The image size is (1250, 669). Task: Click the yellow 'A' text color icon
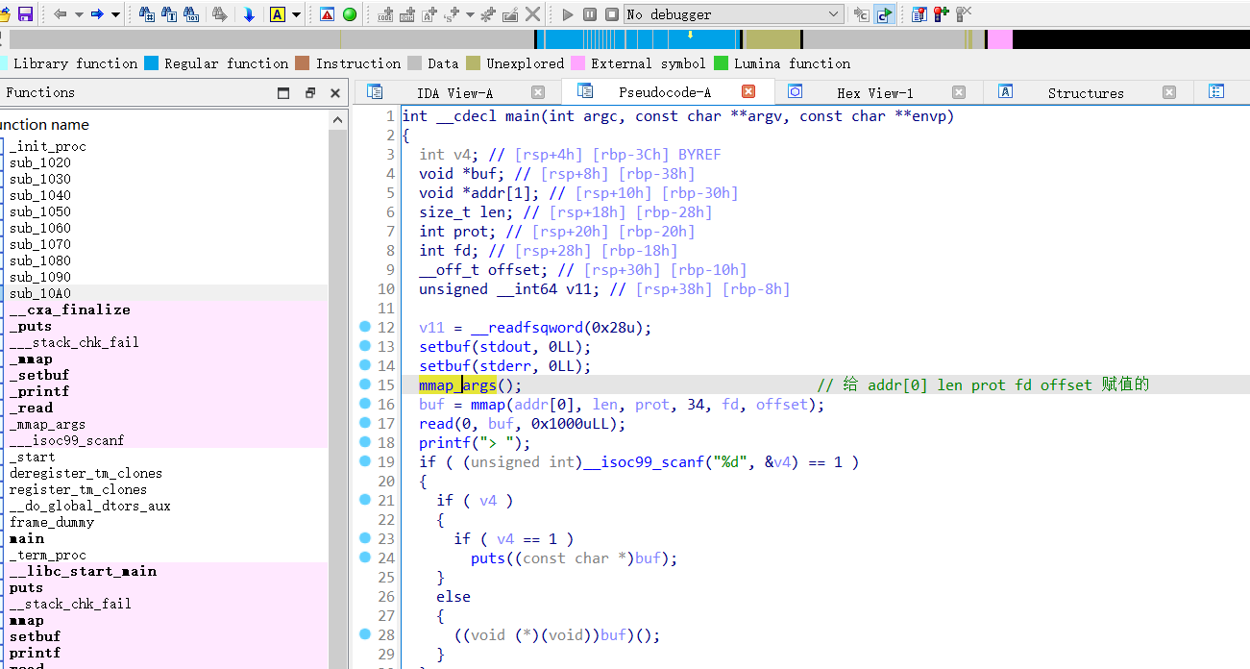pos(278,14)
